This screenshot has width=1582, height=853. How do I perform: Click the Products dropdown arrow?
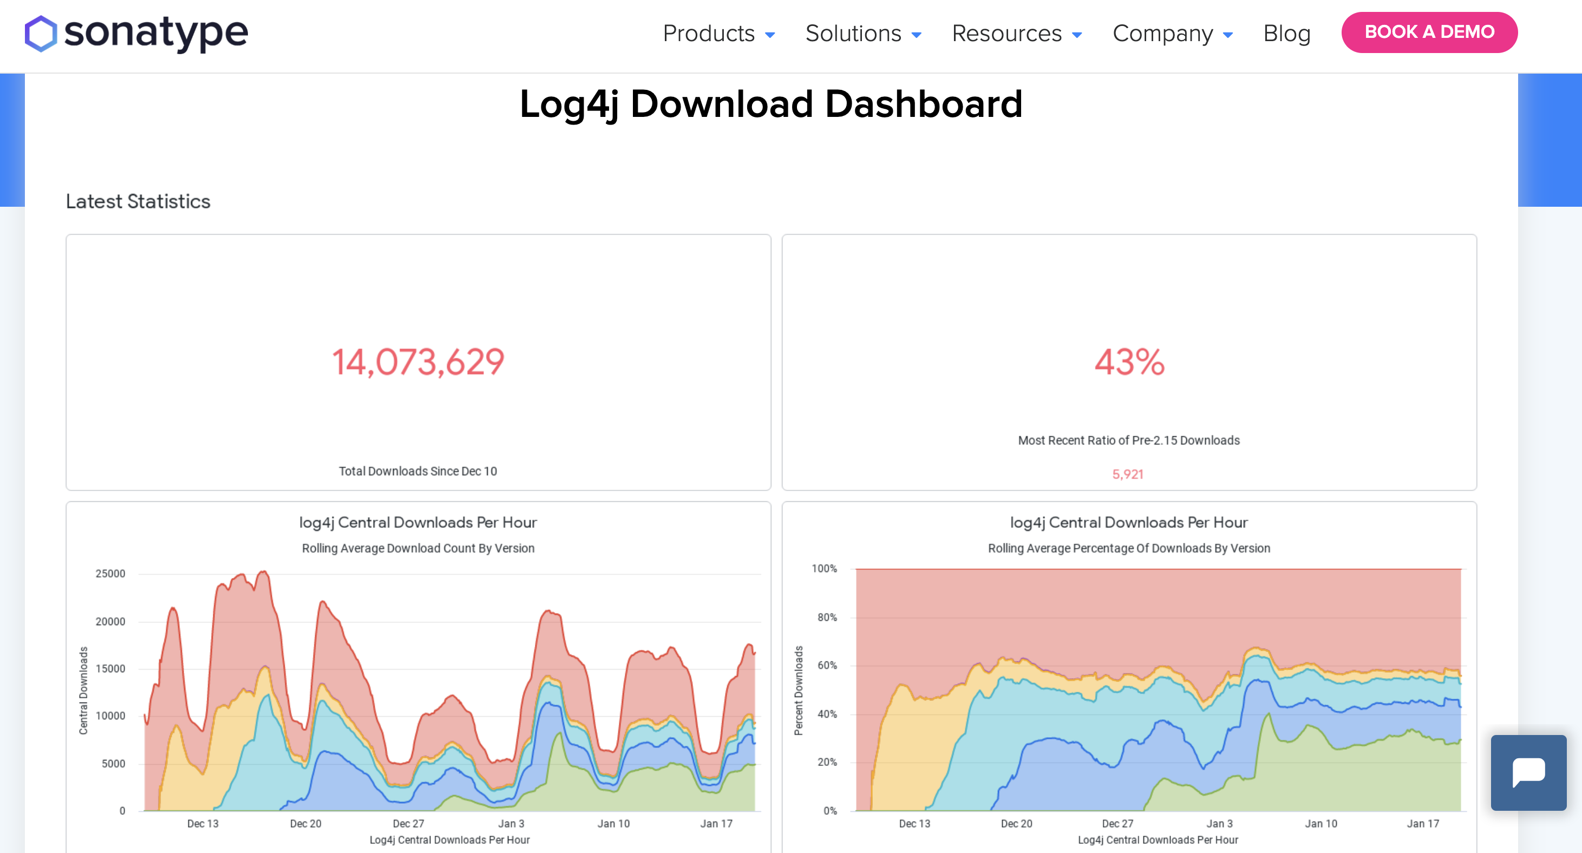[769, 35]
